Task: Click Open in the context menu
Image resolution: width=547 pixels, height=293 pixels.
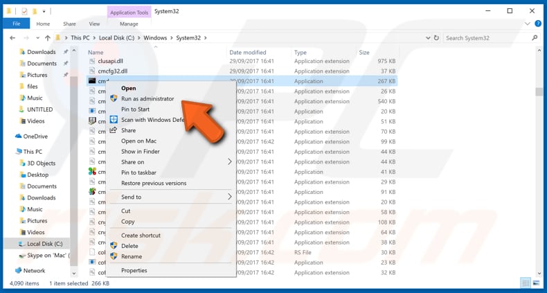Action: tap(128, 88)
